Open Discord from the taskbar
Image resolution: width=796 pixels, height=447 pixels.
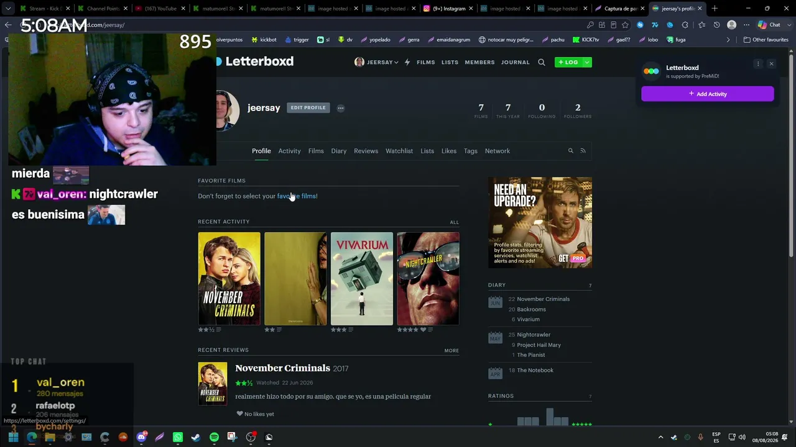141,437
